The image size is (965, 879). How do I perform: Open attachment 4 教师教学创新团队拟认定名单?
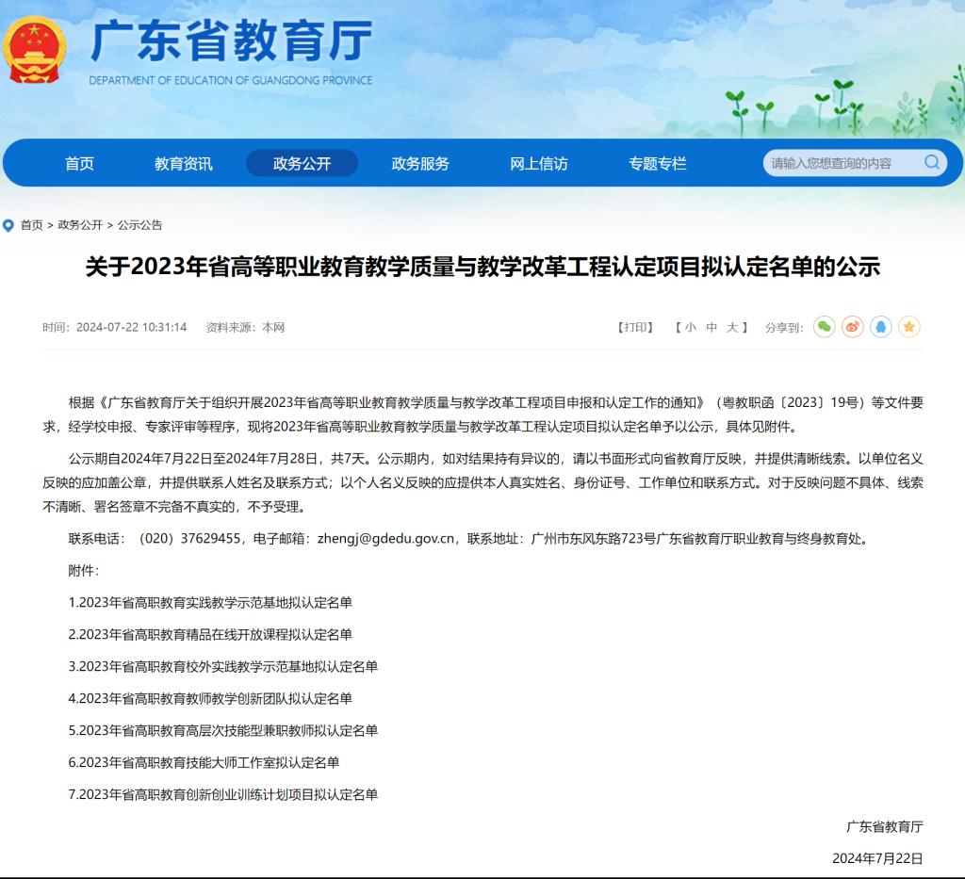[x=210, y=699]
